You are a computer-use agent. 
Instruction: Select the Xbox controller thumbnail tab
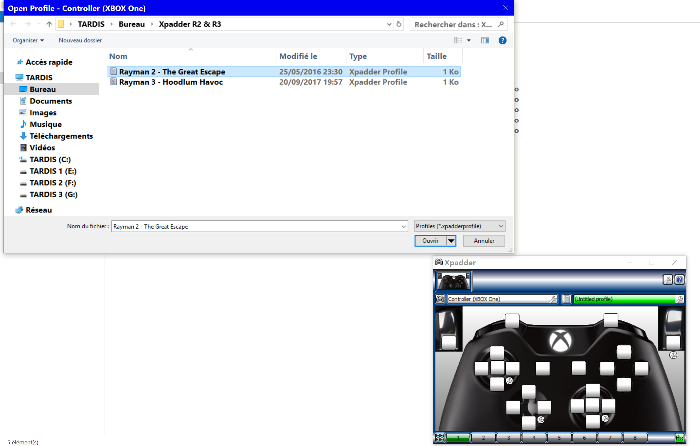coord(453,281)
